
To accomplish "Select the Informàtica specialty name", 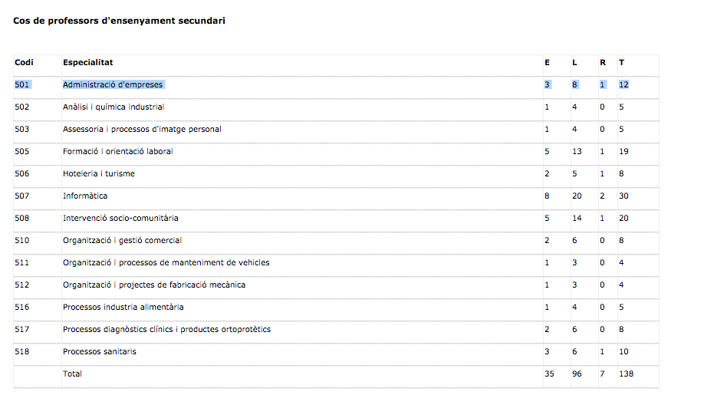I will [85, 196].
